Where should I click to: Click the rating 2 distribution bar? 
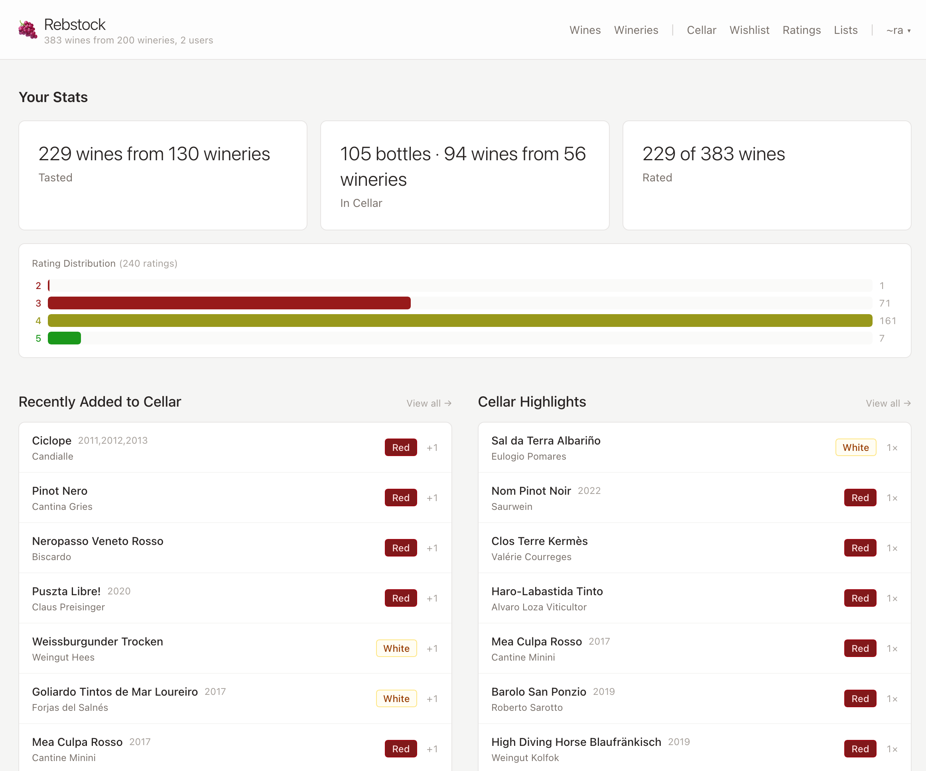coord(49,285)
